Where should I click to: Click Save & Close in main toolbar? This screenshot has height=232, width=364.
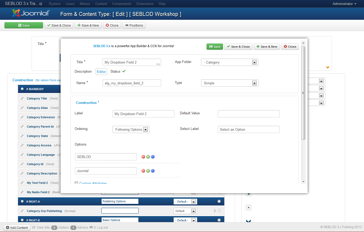coord(59,25)
